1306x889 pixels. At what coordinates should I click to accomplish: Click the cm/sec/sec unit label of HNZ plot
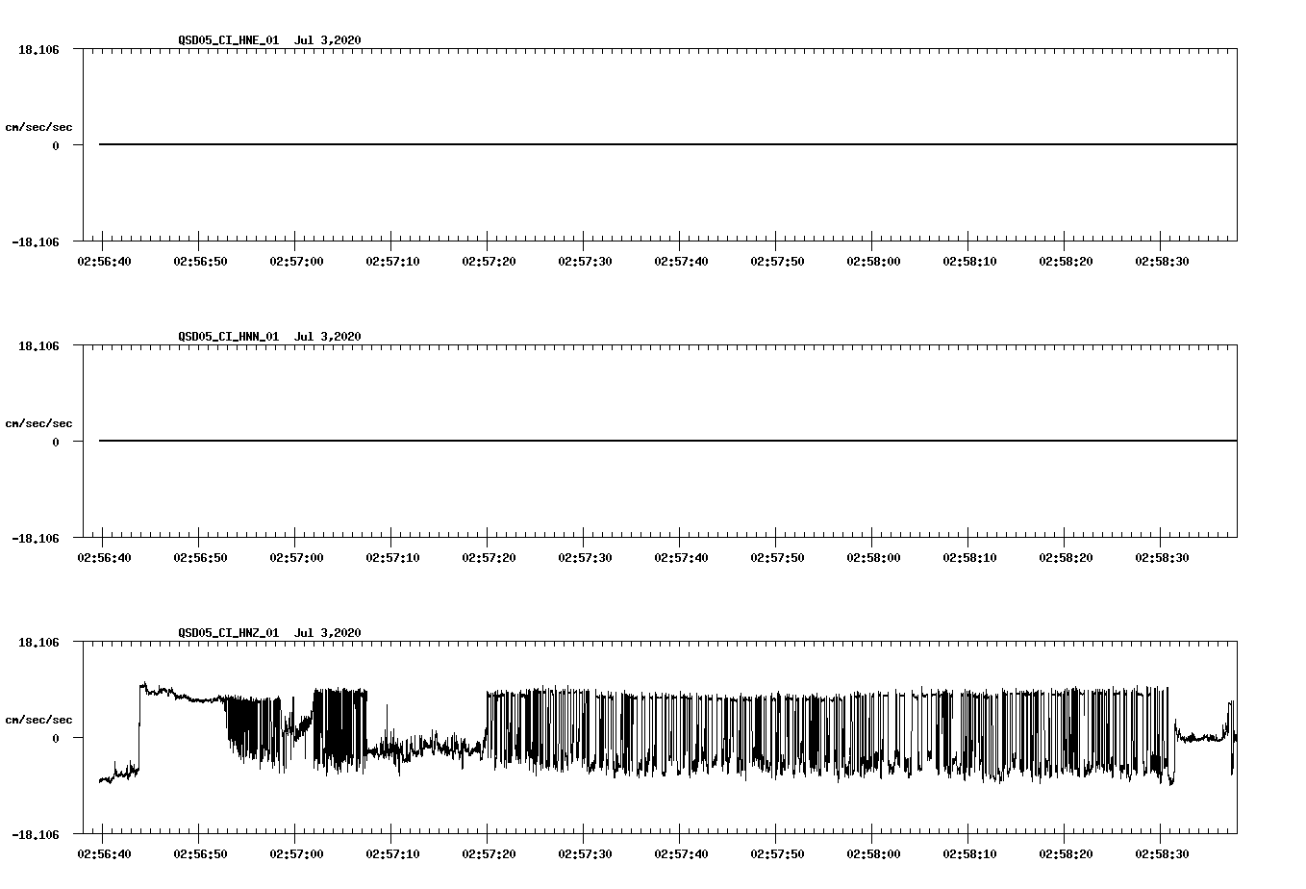(38, 720)
